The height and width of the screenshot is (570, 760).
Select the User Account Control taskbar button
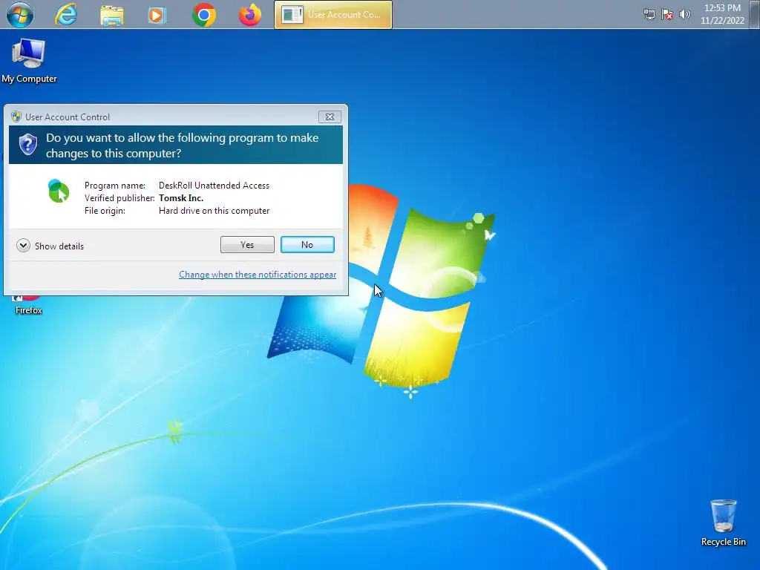pos(333,15)
